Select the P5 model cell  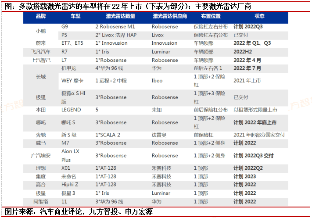point(64,35)
